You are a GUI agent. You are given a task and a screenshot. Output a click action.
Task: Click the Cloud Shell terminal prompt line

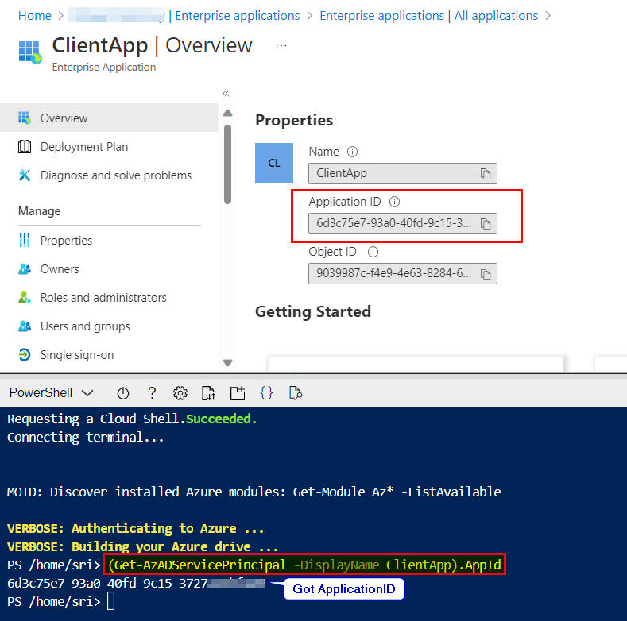61,601
